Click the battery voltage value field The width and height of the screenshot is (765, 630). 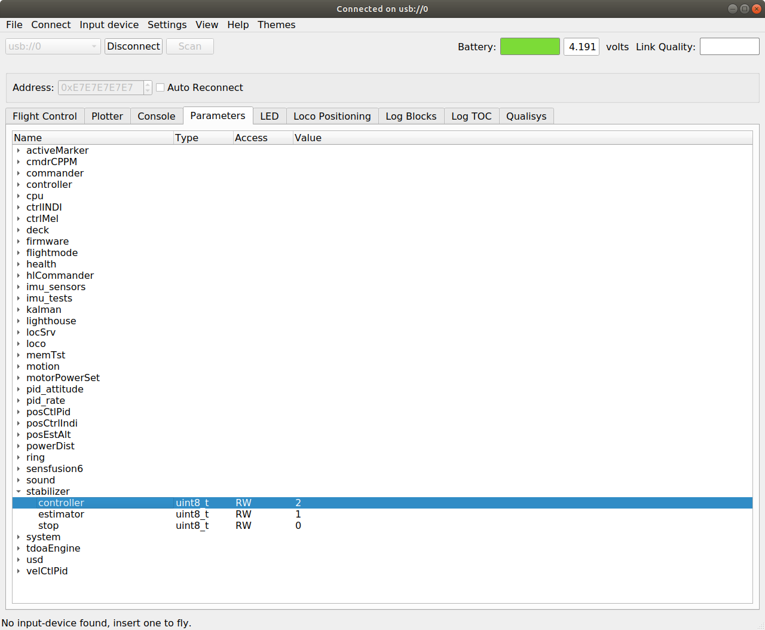pyautogui.click(x=581, y=47)
